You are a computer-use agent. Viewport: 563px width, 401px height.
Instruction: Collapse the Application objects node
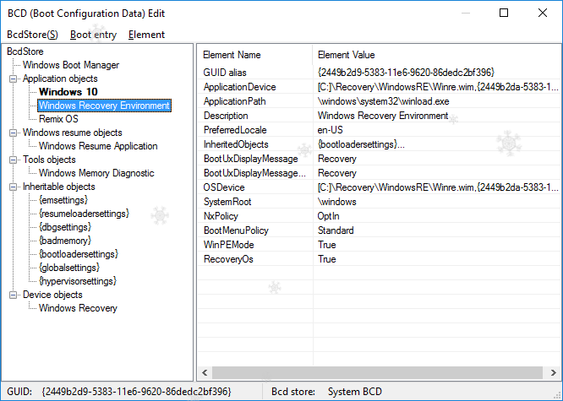pos(13,79)
